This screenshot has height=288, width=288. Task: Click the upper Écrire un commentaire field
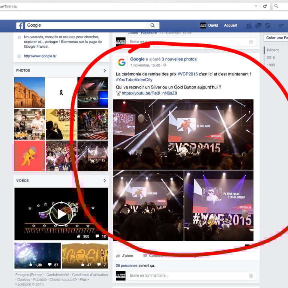[192, 42]
